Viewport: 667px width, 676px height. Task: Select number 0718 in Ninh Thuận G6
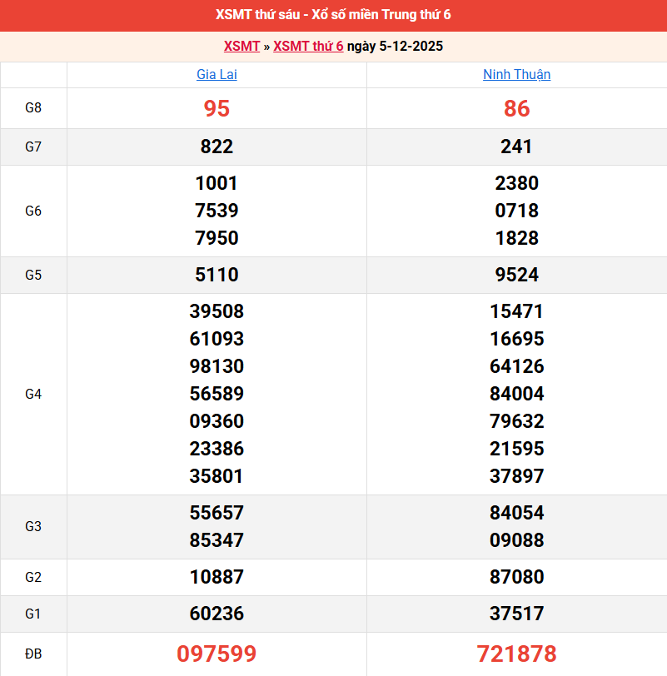click(x=516, y=211)
